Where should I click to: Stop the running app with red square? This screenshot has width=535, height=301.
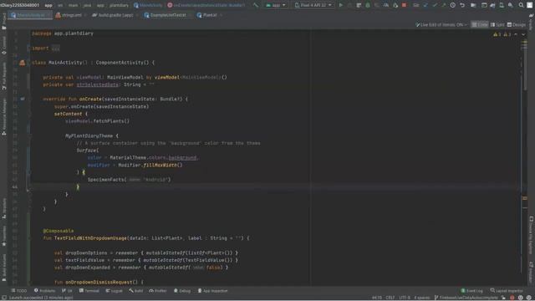(x=405, y=5)
